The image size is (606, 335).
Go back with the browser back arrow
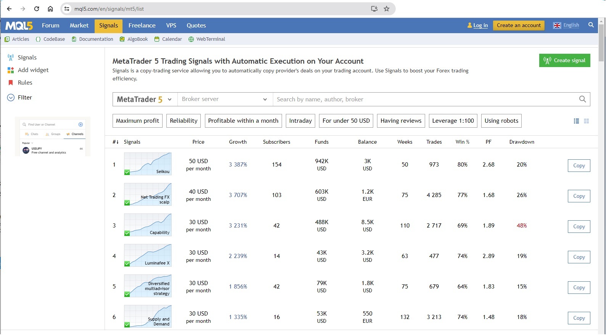(10, 9)
